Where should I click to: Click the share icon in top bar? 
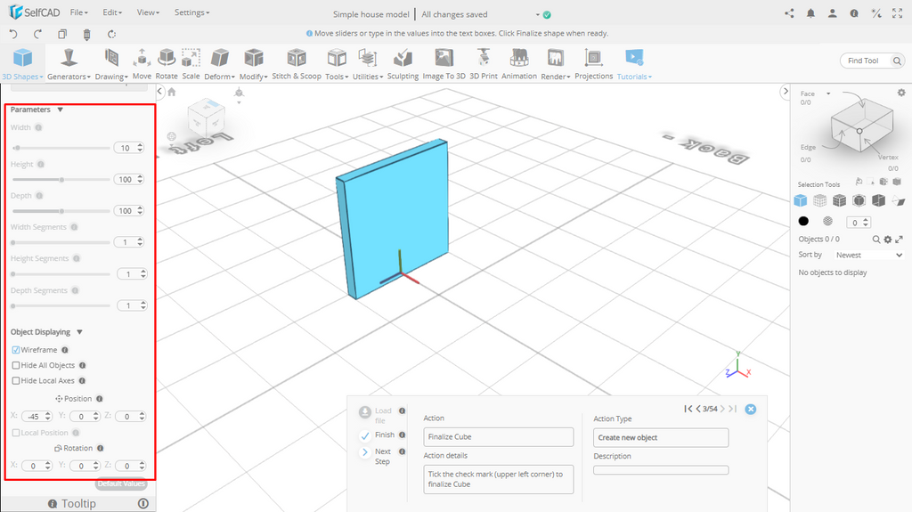pyautogui.click(x=789, y=13)
